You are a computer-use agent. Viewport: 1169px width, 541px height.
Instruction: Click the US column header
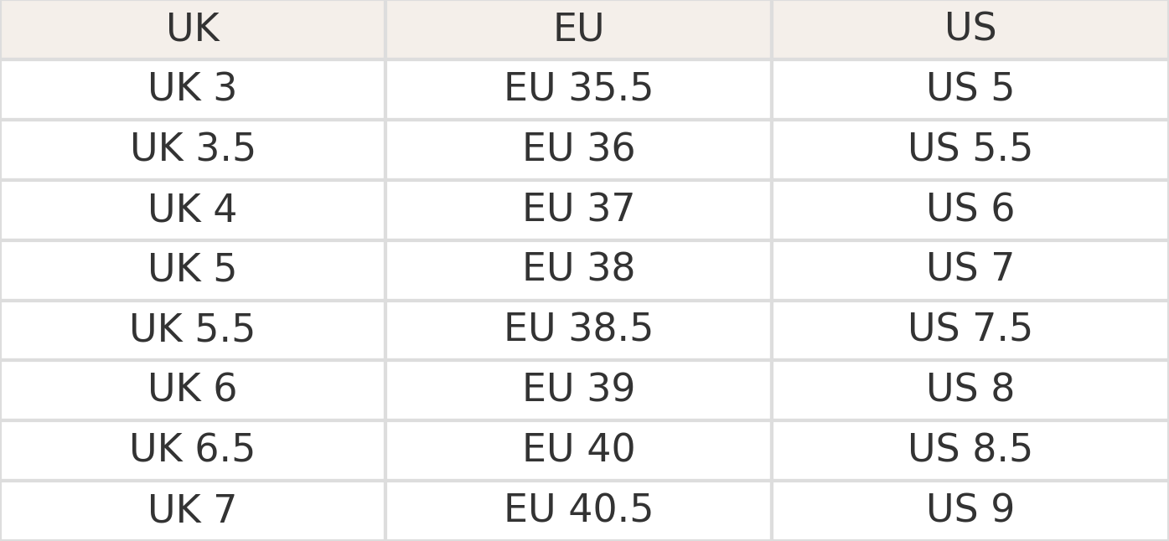pyautogui.click(x=970, y=29)
